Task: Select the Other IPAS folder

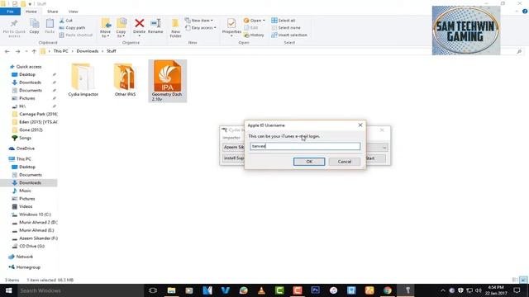Action: [125, 80]
